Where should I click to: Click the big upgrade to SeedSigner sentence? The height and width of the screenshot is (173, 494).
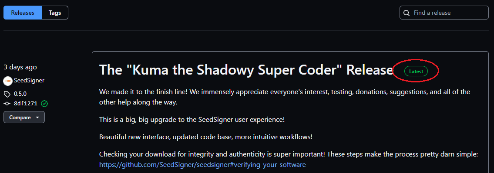coord(192,120)
